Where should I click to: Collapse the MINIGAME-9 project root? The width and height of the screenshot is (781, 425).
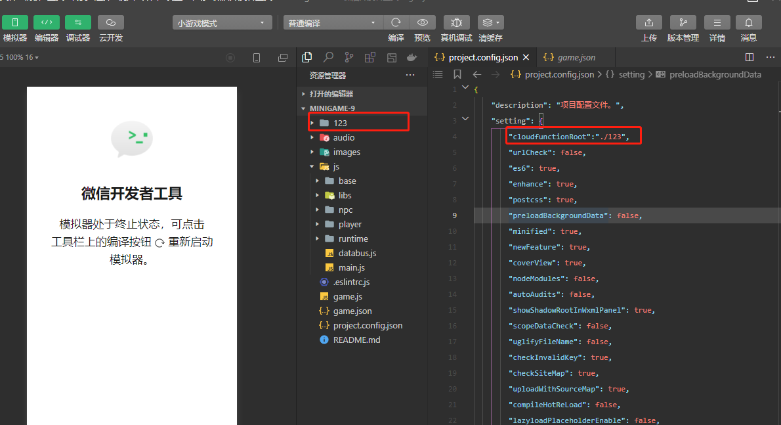[362, 108]
